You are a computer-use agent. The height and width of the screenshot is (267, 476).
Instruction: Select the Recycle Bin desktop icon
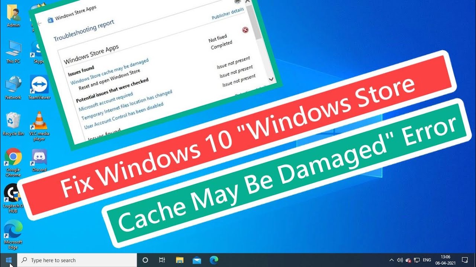tap(13, 124)
